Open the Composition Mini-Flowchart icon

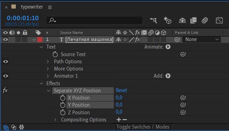[153, 21]
